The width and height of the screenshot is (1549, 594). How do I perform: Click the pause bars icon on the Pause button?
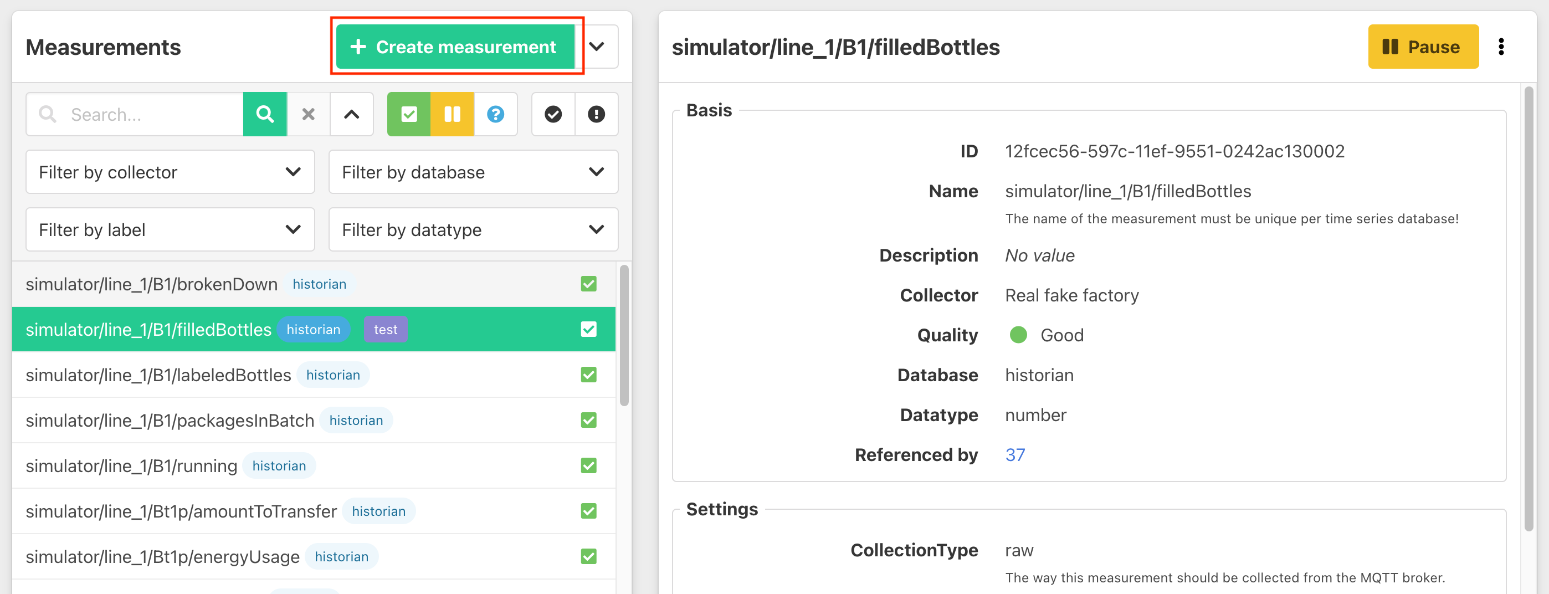[1389, 47]
